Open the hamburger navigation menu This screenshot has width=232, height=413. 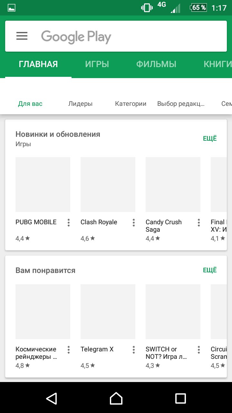[x=22, y=36]
